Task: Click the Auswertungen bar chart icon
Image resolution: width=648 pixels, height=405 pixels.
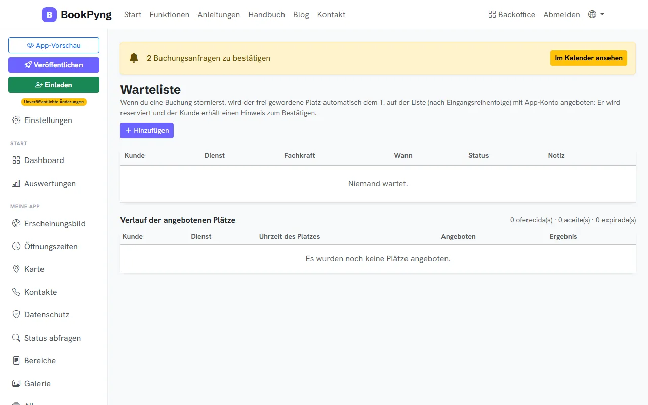Action: point(16,183)
